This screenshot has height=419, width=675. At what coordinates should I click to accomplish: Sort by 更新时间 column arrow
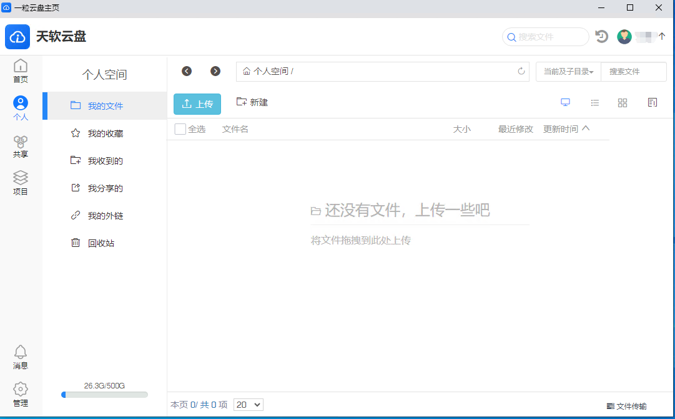tap(585, 129)
